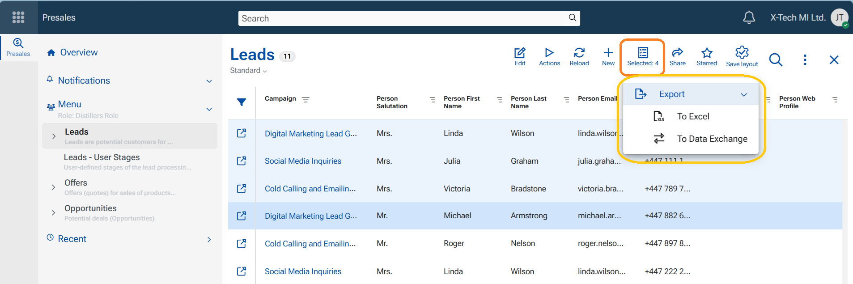This screenshot has height=284, width=853.
Task: Toggle the table filter funnel icon
Action: tap(242, 102)
